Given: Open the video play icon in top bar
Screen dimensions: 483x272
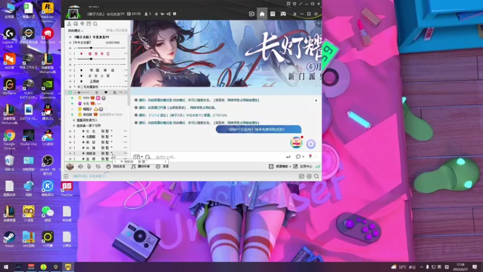Looking at the screenshot, I should pos(252,14).
